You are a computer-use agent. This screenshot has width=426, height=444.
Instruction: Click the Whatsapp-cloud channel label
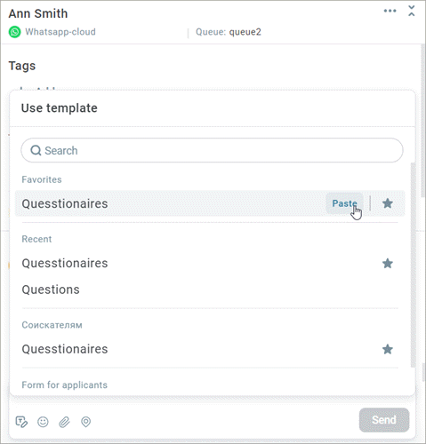click(x=60, y=32)
